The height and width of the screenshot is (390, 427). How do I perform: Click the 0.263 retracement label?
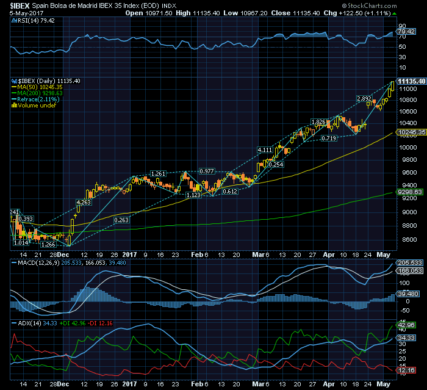(x=121, y=220)
